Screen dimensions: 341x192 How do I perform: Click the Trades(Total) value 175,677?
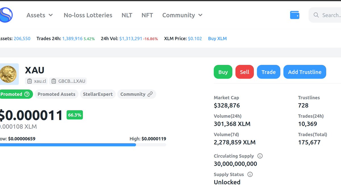click(x=309, y=143)
